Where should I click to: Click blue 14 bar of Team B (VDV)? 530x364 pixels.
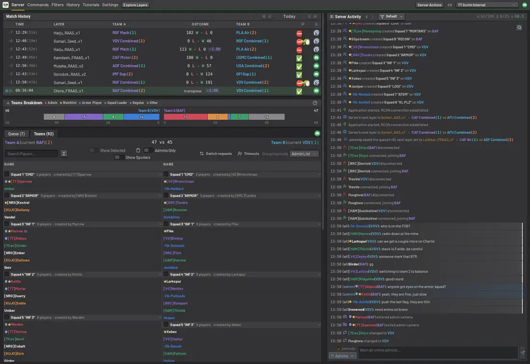tap(141, 117)
